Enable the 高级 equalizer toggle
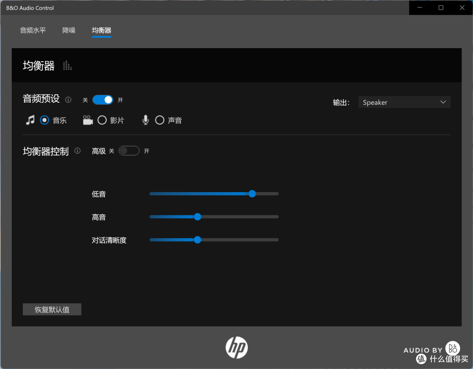 tap(129, 151)
